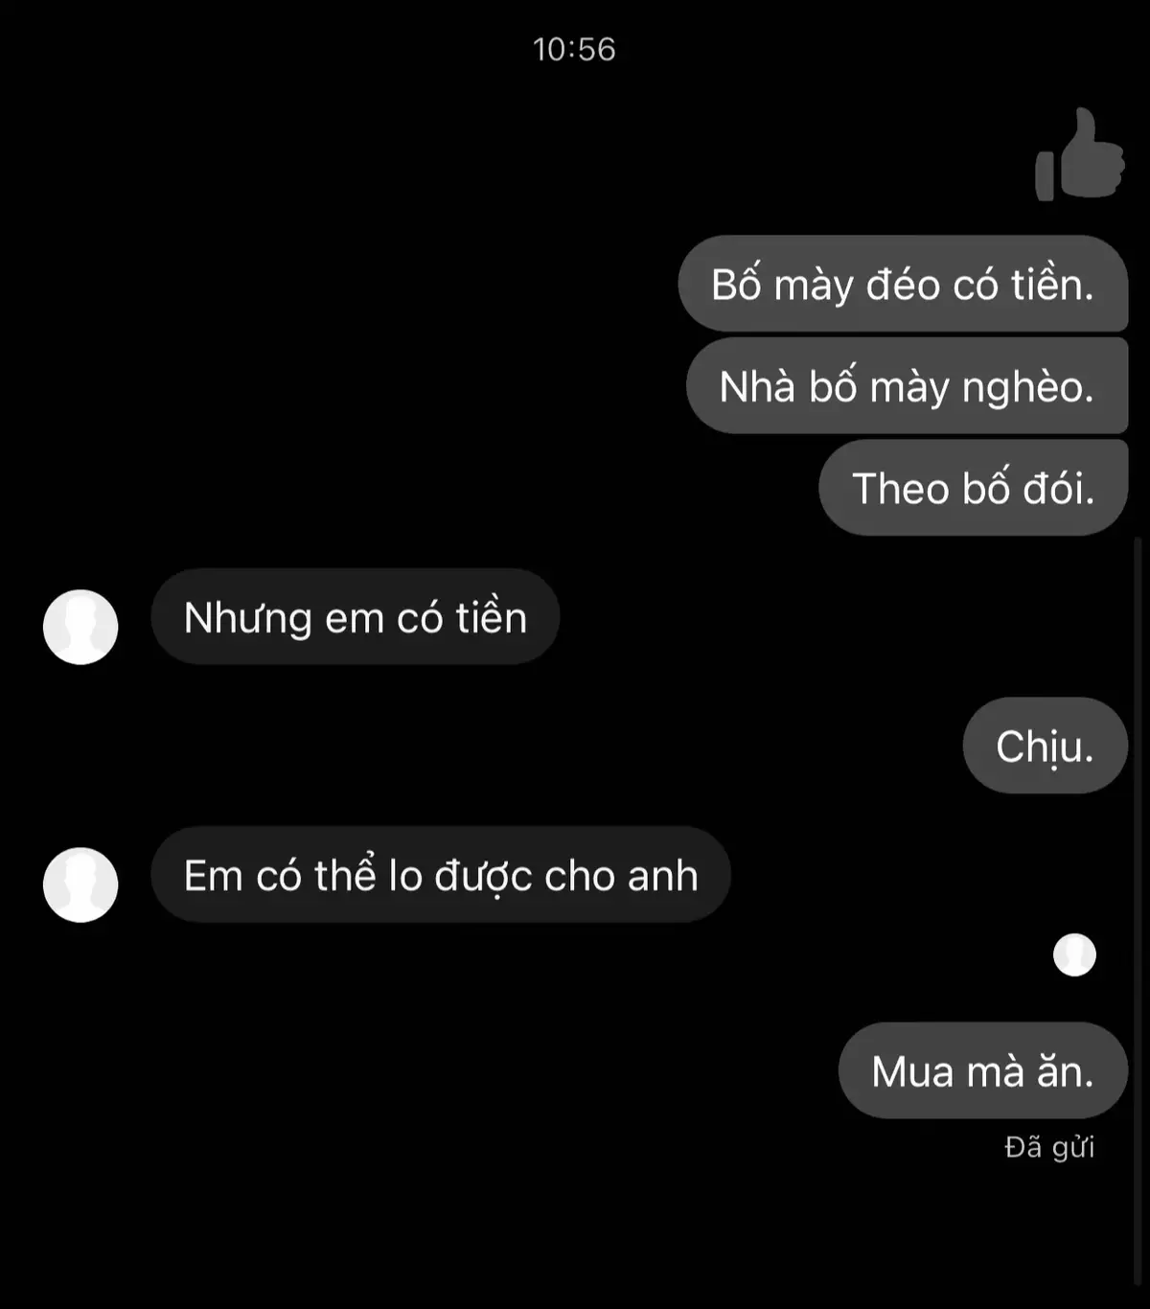
Task: Select the 'Theo bố đói.' message bubble
Action: click(973, 488)
